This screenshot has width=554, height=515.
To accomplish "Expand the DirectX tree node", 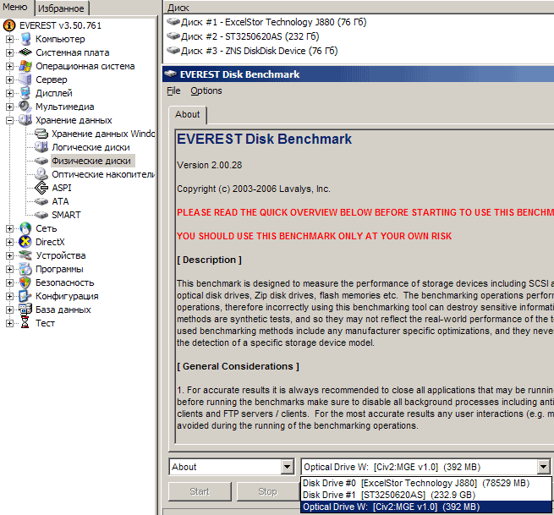I will pos(9,242).
